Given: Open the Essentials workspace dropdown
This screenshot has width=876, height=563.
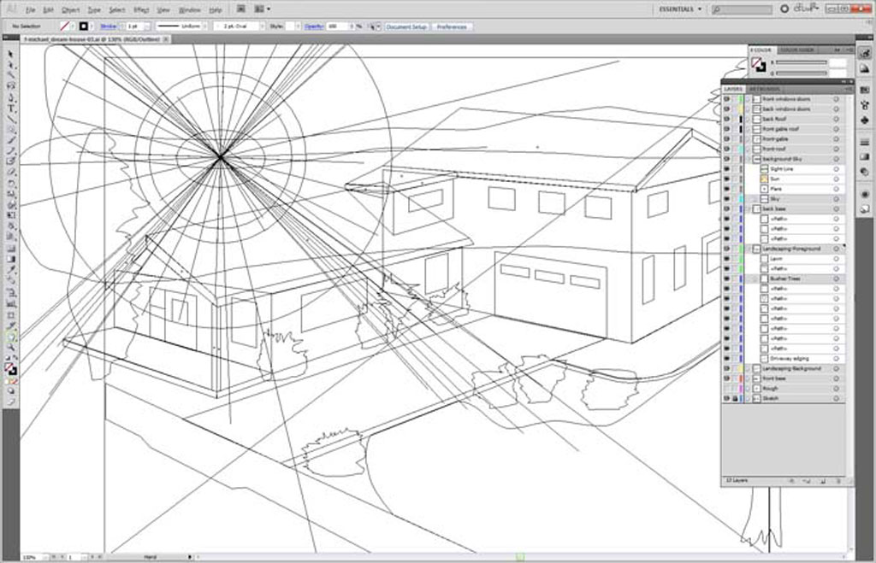Looking at the screenshot, I should (x=681, y=9).
